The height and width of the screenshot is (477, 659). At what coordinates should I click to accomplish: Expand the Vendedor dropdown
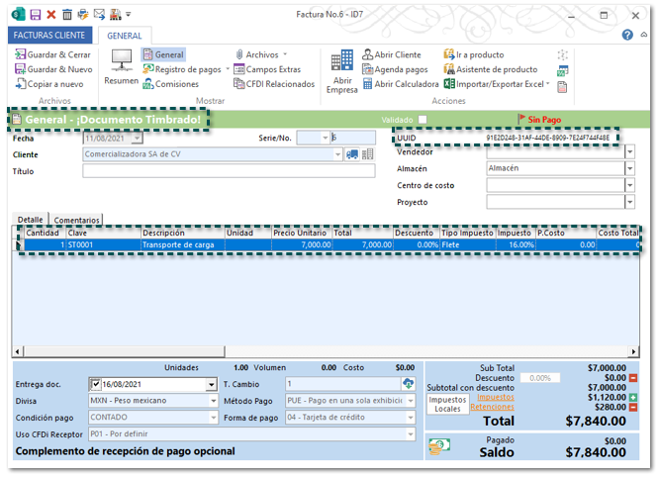coord(630,152)
